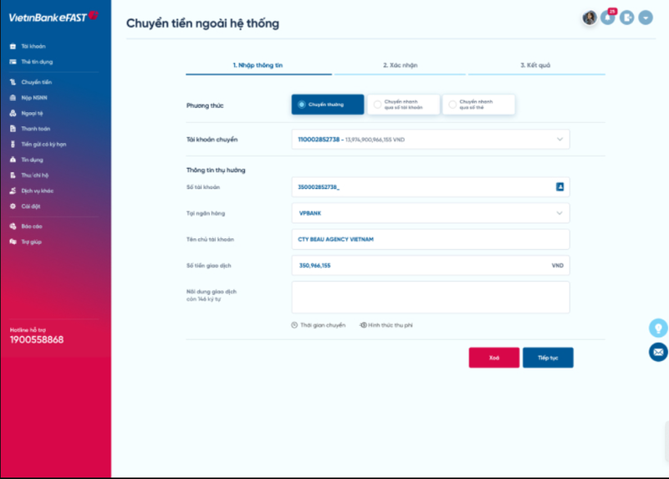Viewport: 669px width, 479px height.
Task: Click the Thanh toán sidebar icon
Action: tap(13, 129)
